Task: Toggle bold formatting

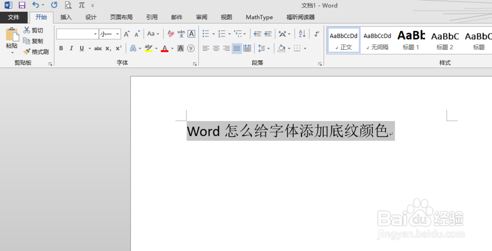Action: pyautogui.click(x=61, y=48)
